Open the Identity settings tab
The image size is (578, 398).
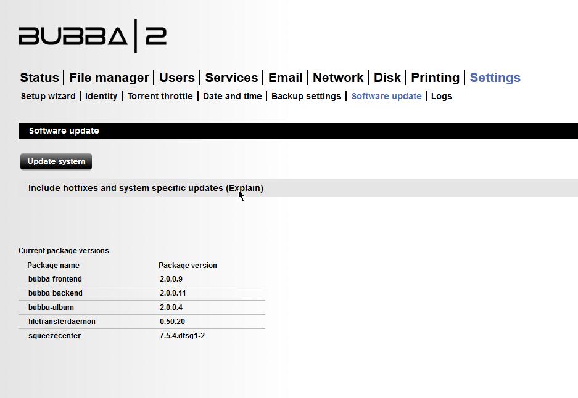101,96
